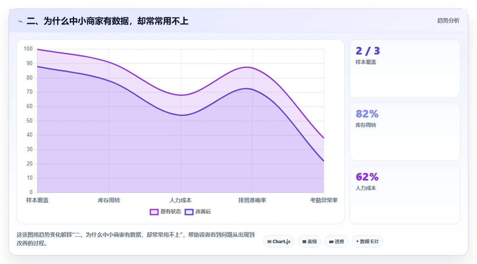Click the section heading 为什么中小商家有数据
This screenshot has width=477, height=264.
pos(107,21)
